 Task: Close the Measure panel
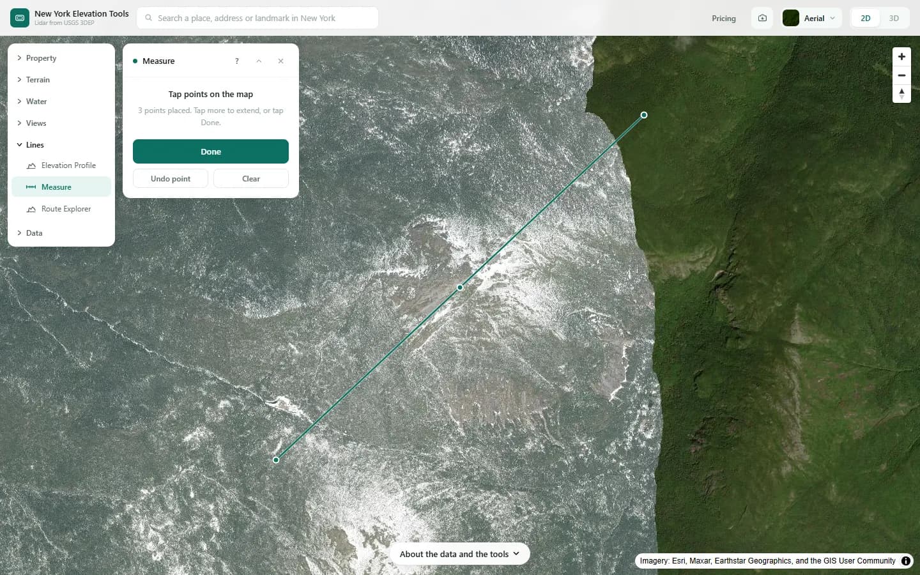(280, 61)
